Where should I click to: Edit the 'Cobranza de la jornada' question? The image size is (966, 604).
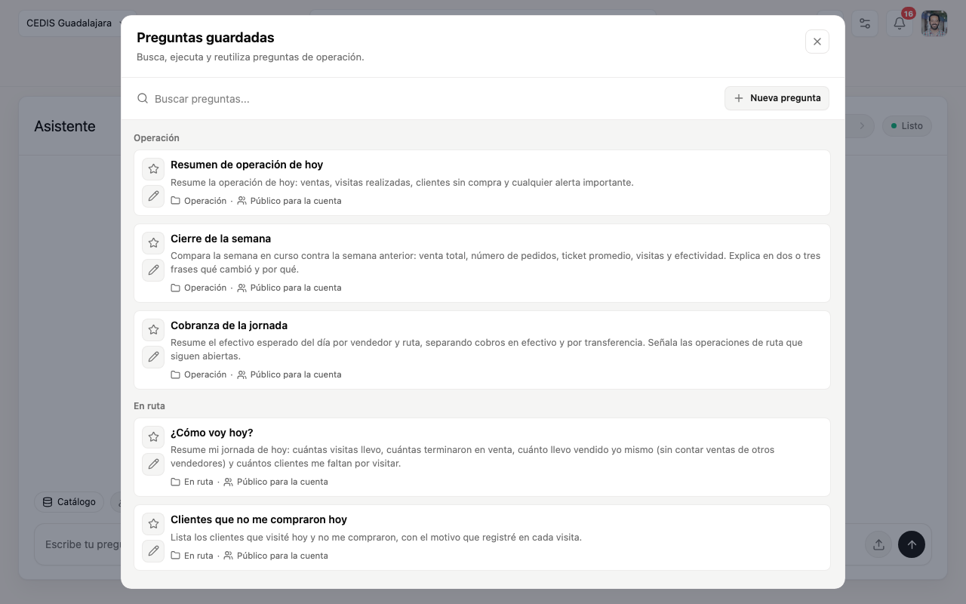[153, 357]
